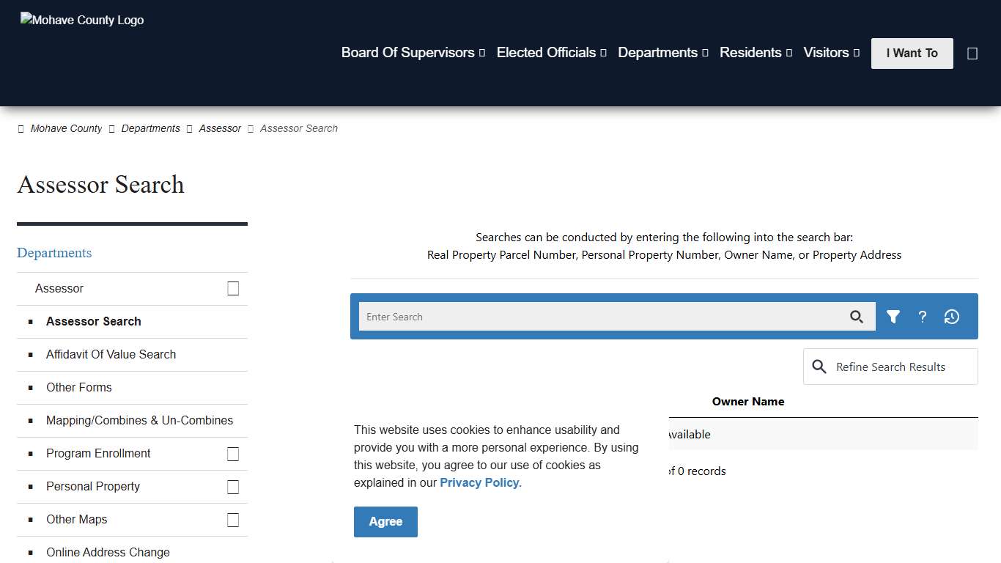Open the Privacy Policy link
This screenshot has width=1001, height=563.
coord(479,482)
